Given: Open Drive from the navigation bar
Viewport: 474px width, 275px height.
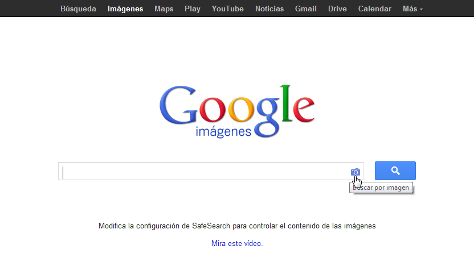Looking at the screenshot, I should [337, 9].
